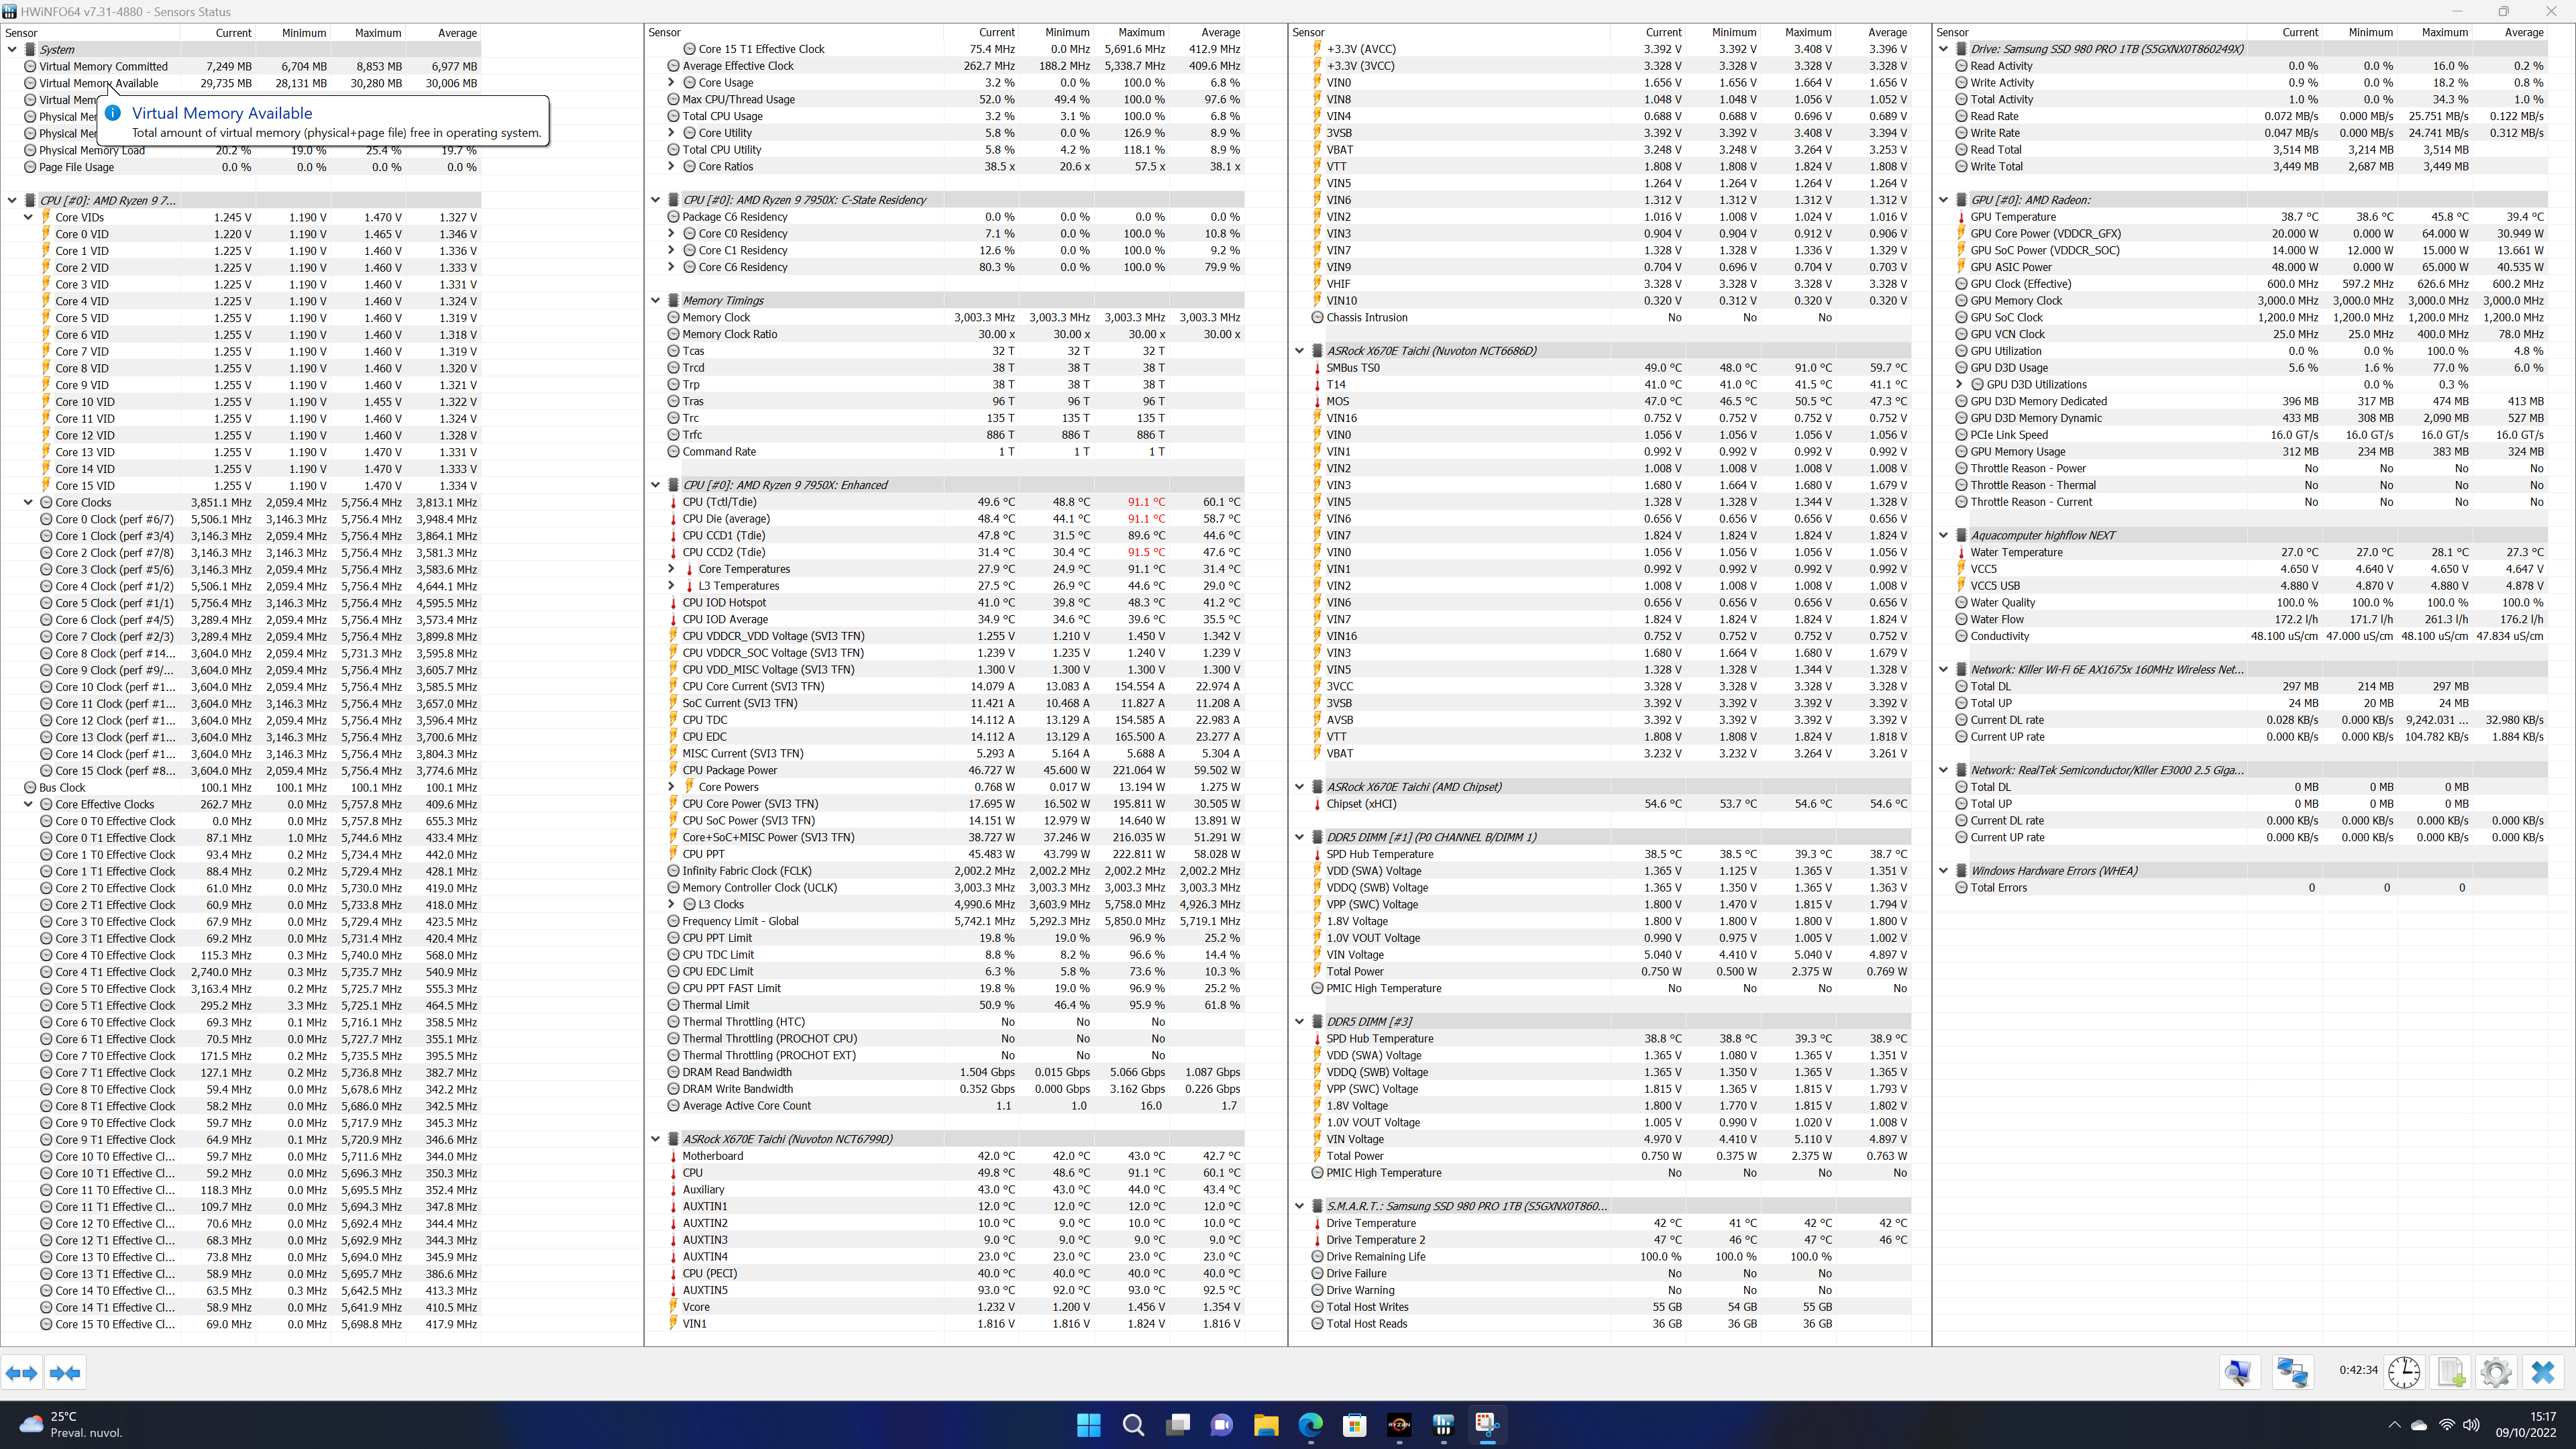2576x1449 pixels.
Task: Click the shrink columns arrows button
Action: (x=65, y=1373)
